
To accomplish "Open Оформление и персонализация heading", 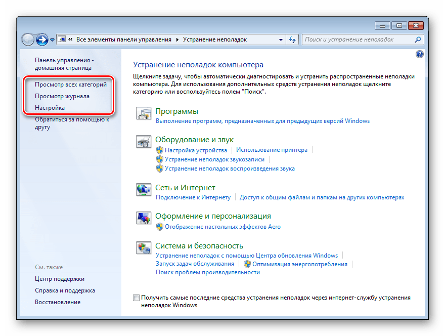I will 213,216.
